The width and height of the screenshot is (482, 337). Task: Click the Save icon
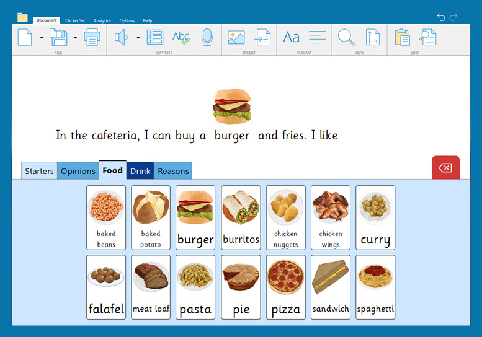click(x=58, y=37)
